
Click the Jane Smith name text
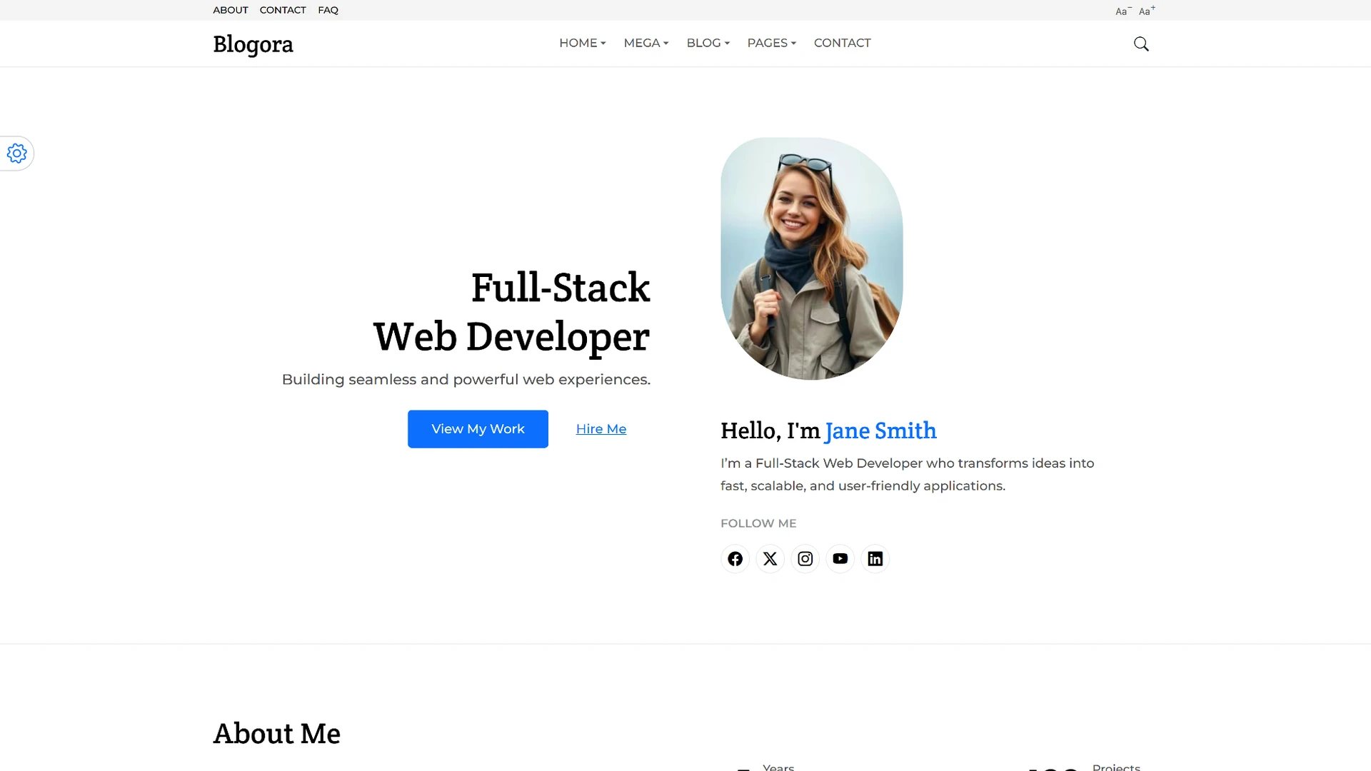point(880,430)
